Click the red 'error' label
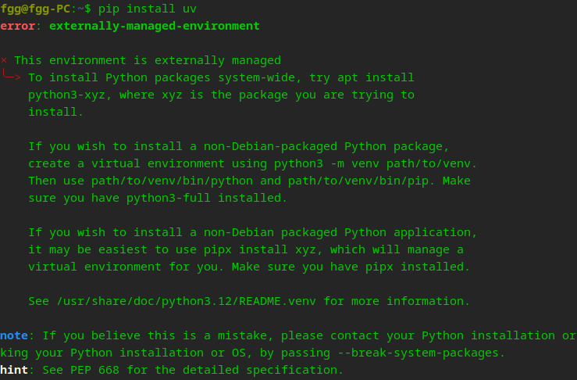This screenshot has width=577, height=380. [18, 26]
